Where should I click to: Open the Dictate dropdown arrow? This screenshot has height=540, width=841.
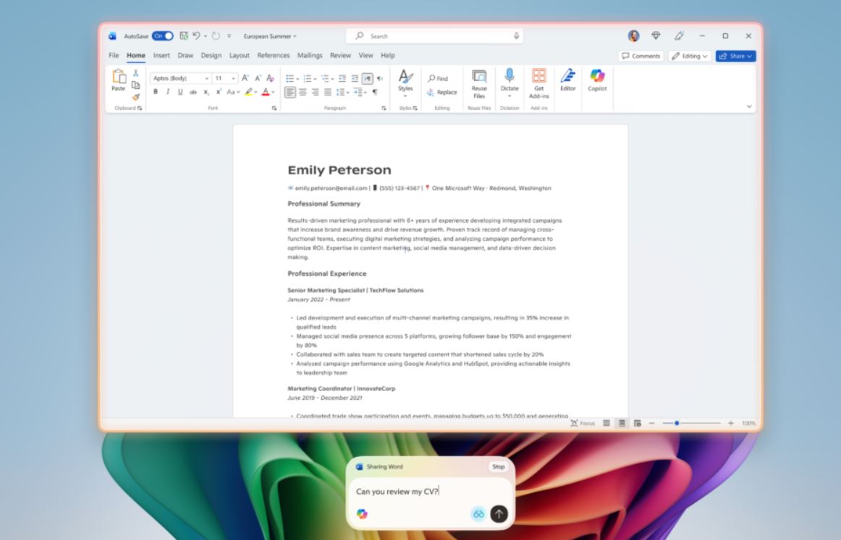click(x=510, y=96)
